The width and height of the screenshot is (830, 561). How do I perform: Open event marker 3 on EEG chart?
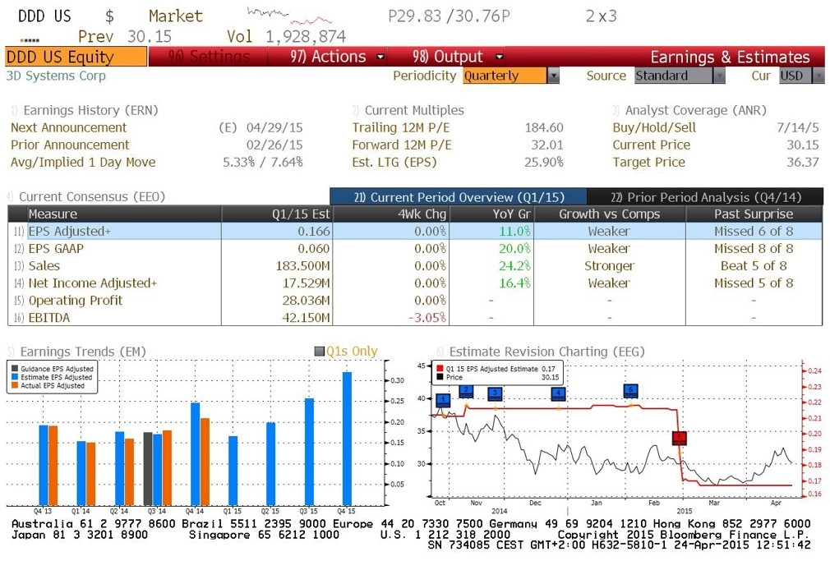click(x=495, y=393)
